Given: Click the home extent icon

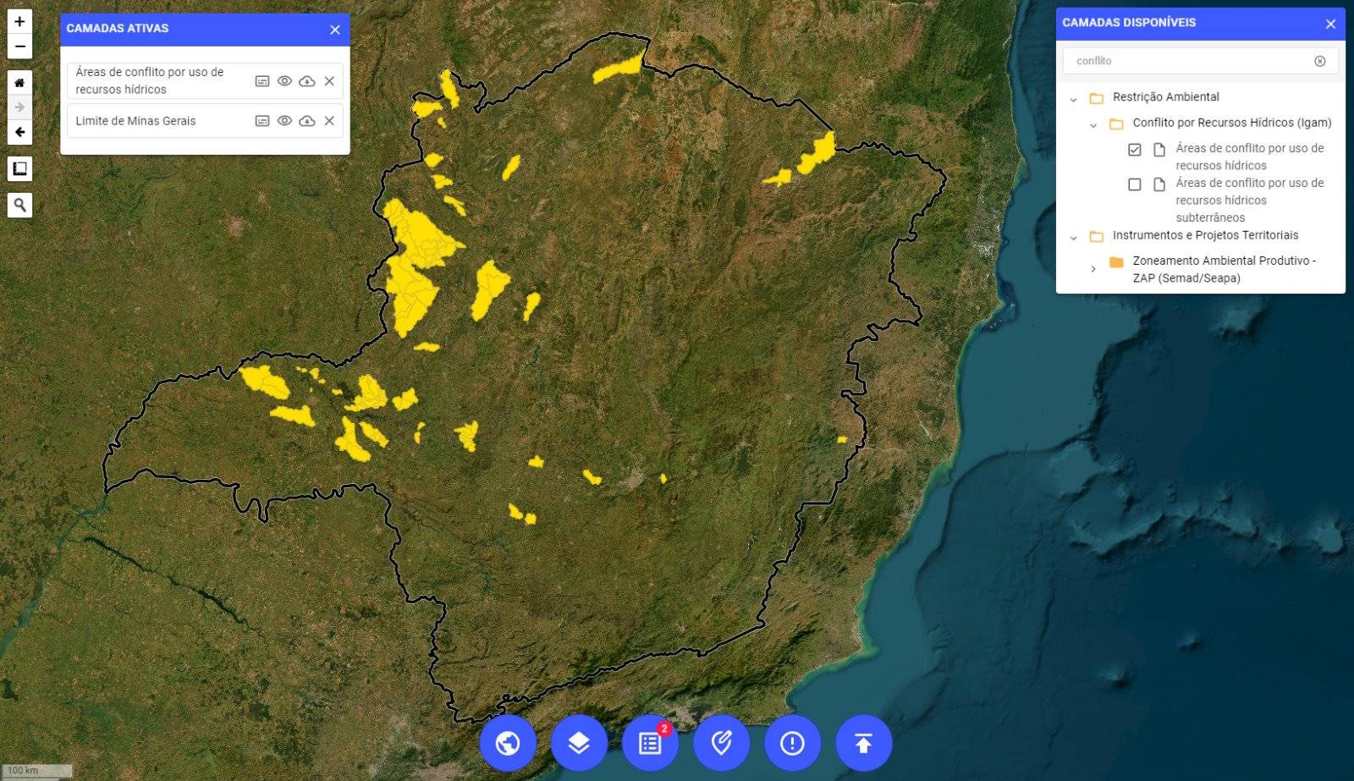Looking at the screenshot, I should pos(19,83).
